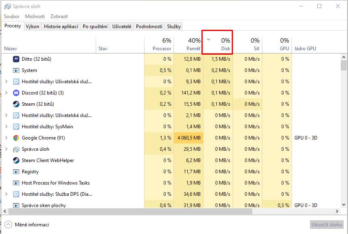Screen dimensions: 348x234
Task: Expand the Discord (32 bitů) process group
Action: (6, 93)
